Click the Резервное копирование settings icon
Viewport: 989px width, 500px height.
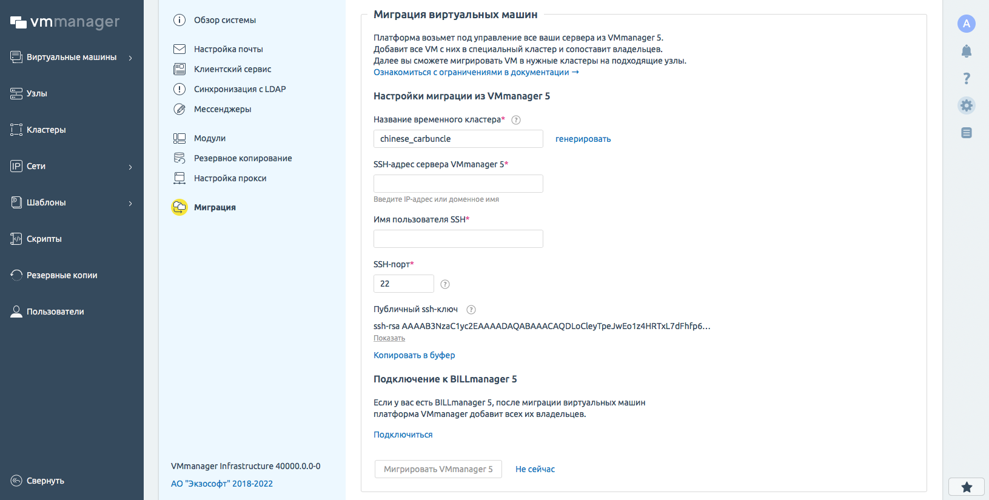pos(179,158)
